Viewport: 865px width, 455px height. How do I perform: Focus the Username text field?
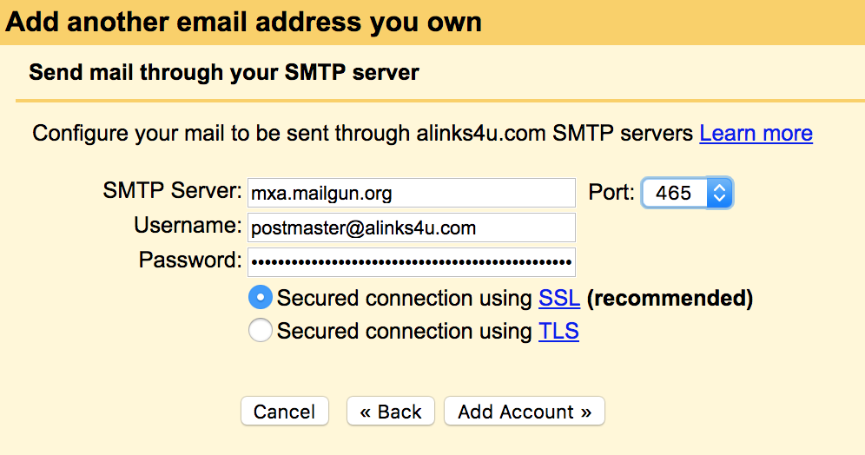click(411, 227)
